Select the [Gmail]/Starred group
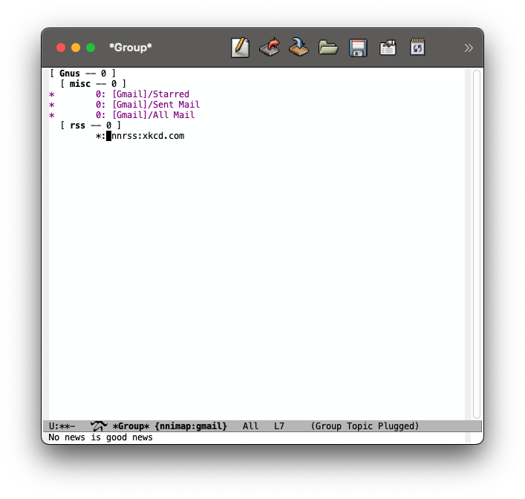The height and width of the screenshot is (499, 525). [151, 94]
